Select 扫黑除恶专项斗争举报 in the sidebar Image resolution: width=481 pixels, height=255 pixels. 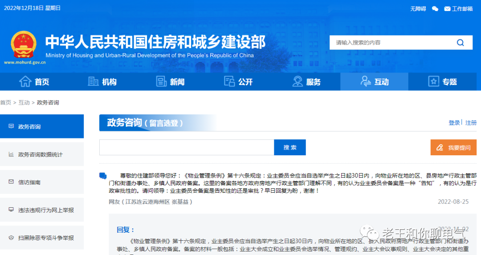[x=42, y=238]
